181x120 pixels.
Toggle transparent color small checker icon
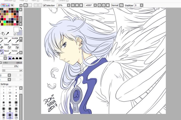tap(15, 34)
